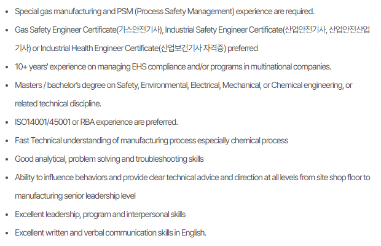The height and width of the screenshot is (246, 381).
Task: Click the bullet before 'Special gas manufacturing'
Action: click(x=7, y=12)
